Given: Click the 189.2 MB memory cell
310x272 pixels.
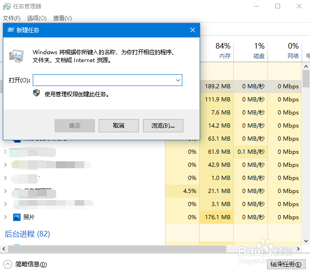Looking at the screenshot, I should coord(217,86).
